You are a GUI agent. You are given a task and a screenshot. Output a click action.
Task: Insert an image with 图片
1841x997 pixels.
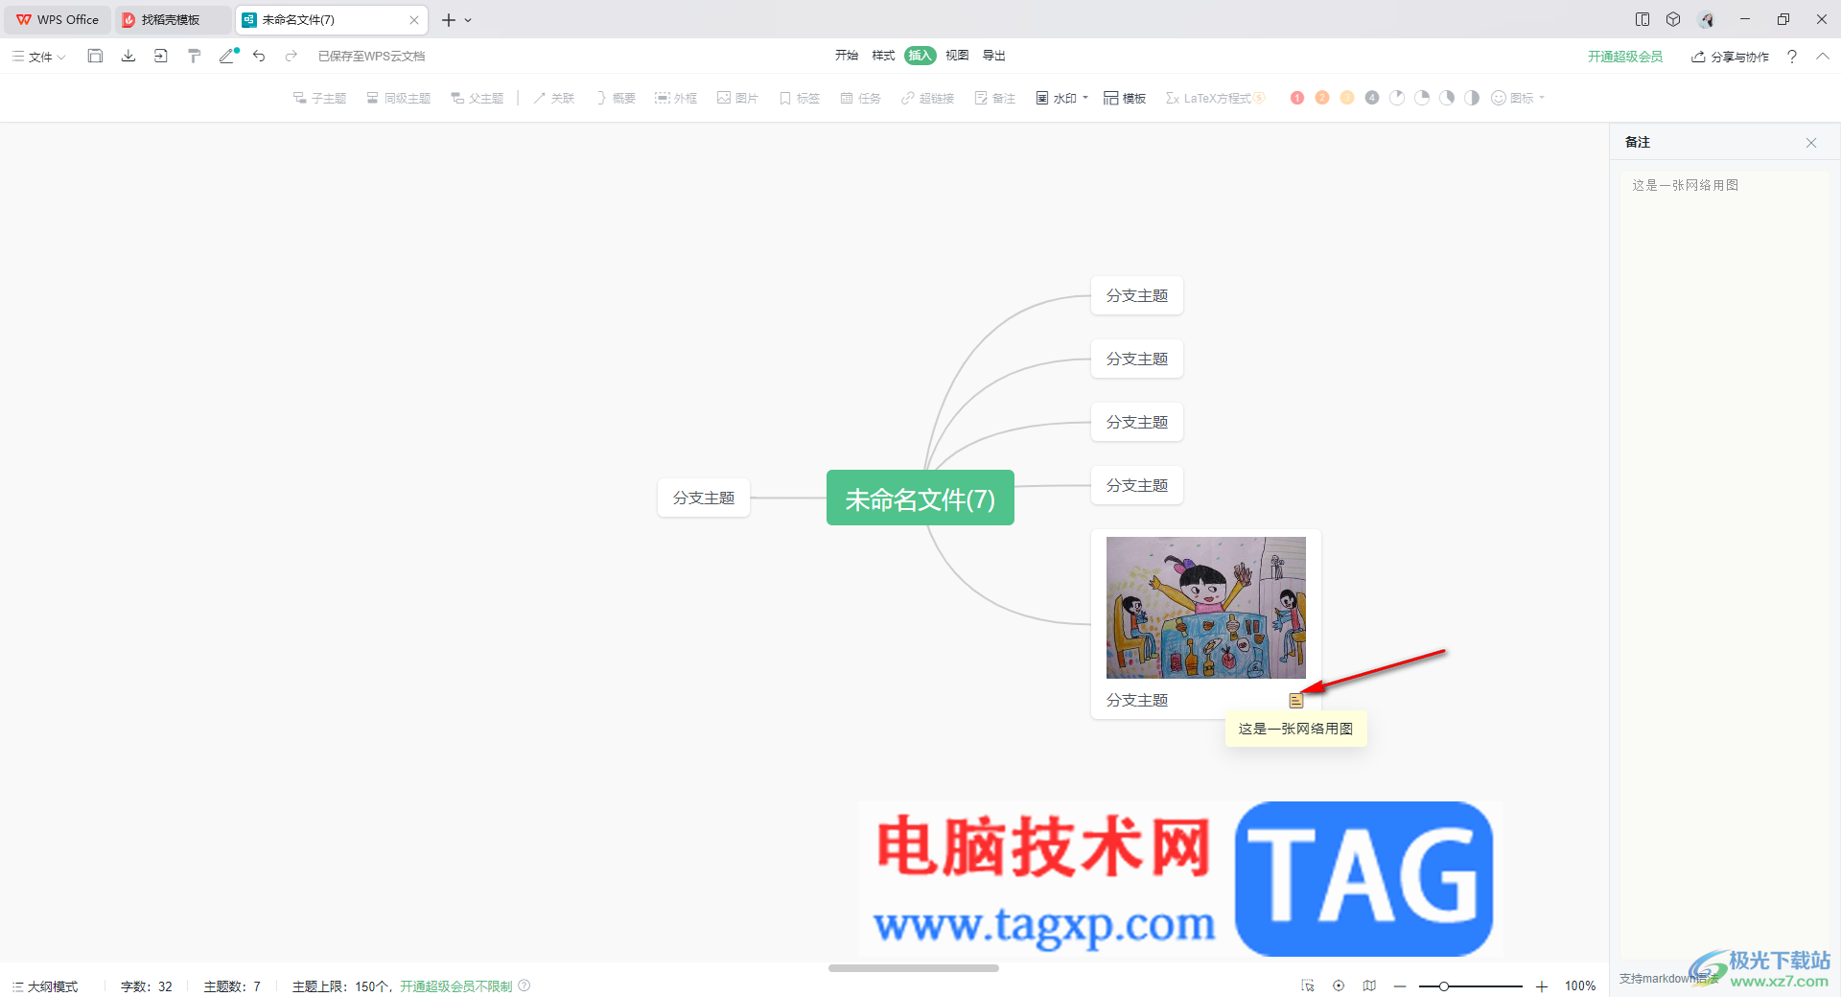[737, 98]
